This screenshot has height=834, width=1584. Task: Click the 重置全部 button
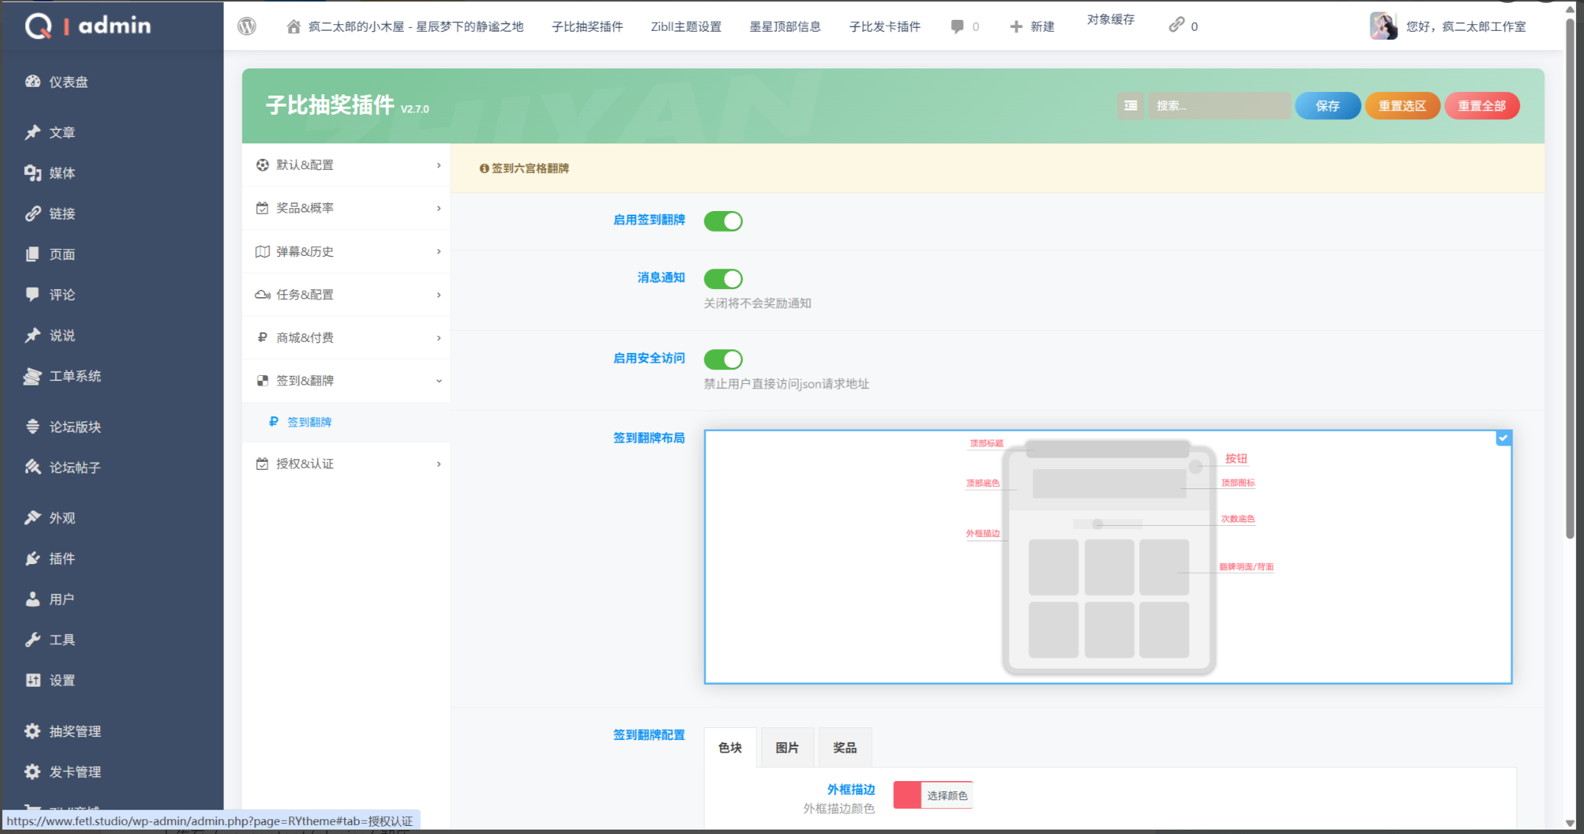1483,106
